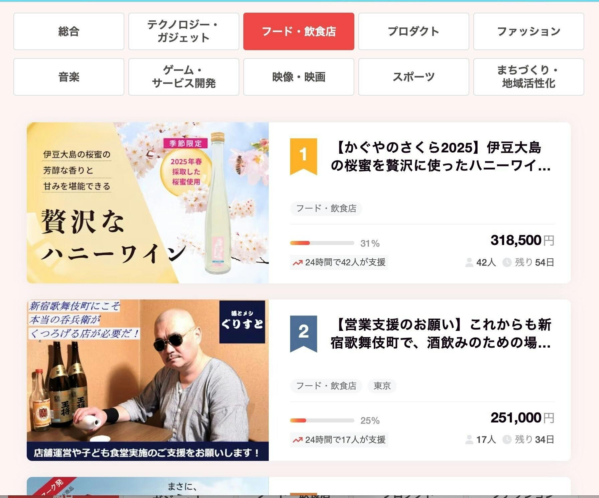Open honey wine project thumbnail image

point(148,203)
